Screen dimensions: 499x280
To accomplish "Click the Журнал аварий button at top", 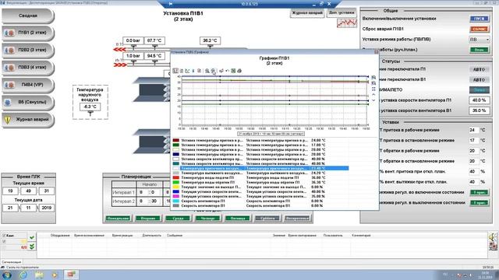I will tap(307, 13).
